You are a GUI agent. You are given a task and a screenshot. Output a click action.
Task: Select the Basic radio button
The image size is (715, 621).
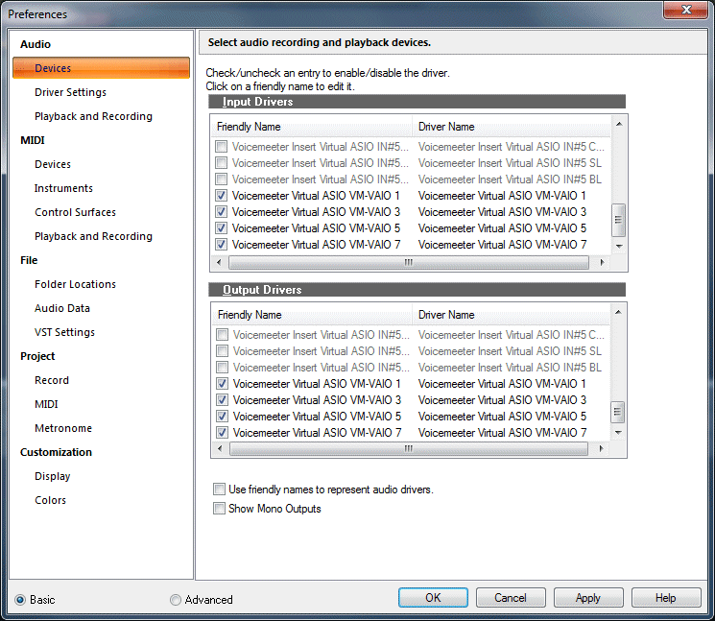tap(20, 600)
